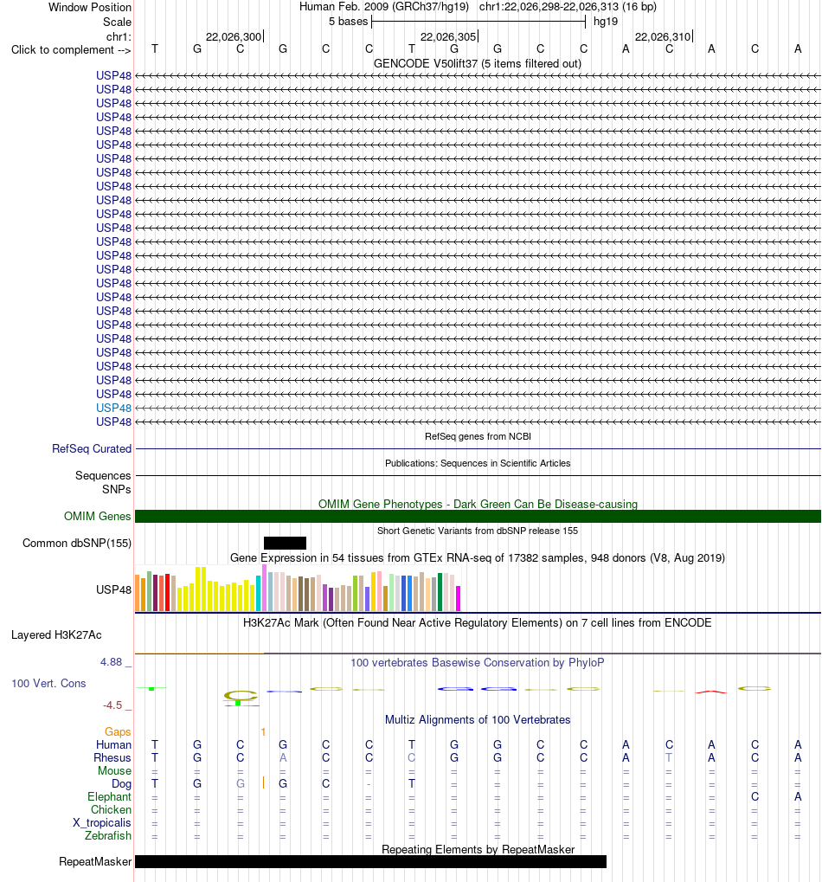Click the Human alignment row label
This screenshot has width=822, height=882.
tap(113, 744)
